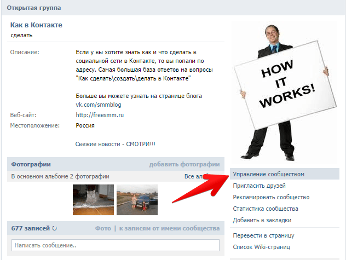Click the group title Как в Контакте
This screenshot has height=260, width=346.
coord(36,25)
